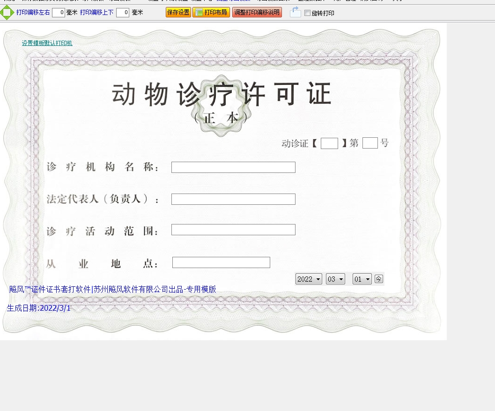The height and width of the screenshot is (411, 495).
Task: Click the rotate print arrow icon
Action: pos(295,13)
